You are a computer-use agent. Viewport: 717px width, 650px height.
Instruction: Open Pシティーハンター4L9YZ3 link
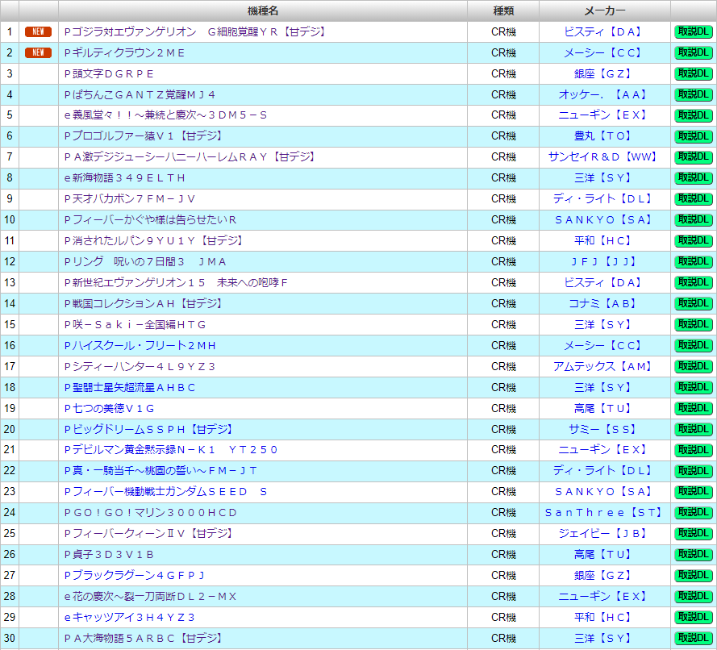tap(140, 366)
